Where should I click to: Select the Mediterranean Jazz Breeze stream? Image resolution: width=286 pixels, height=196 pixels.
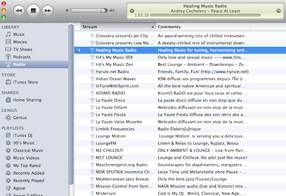pyautogui.click(x=180, y=179)
